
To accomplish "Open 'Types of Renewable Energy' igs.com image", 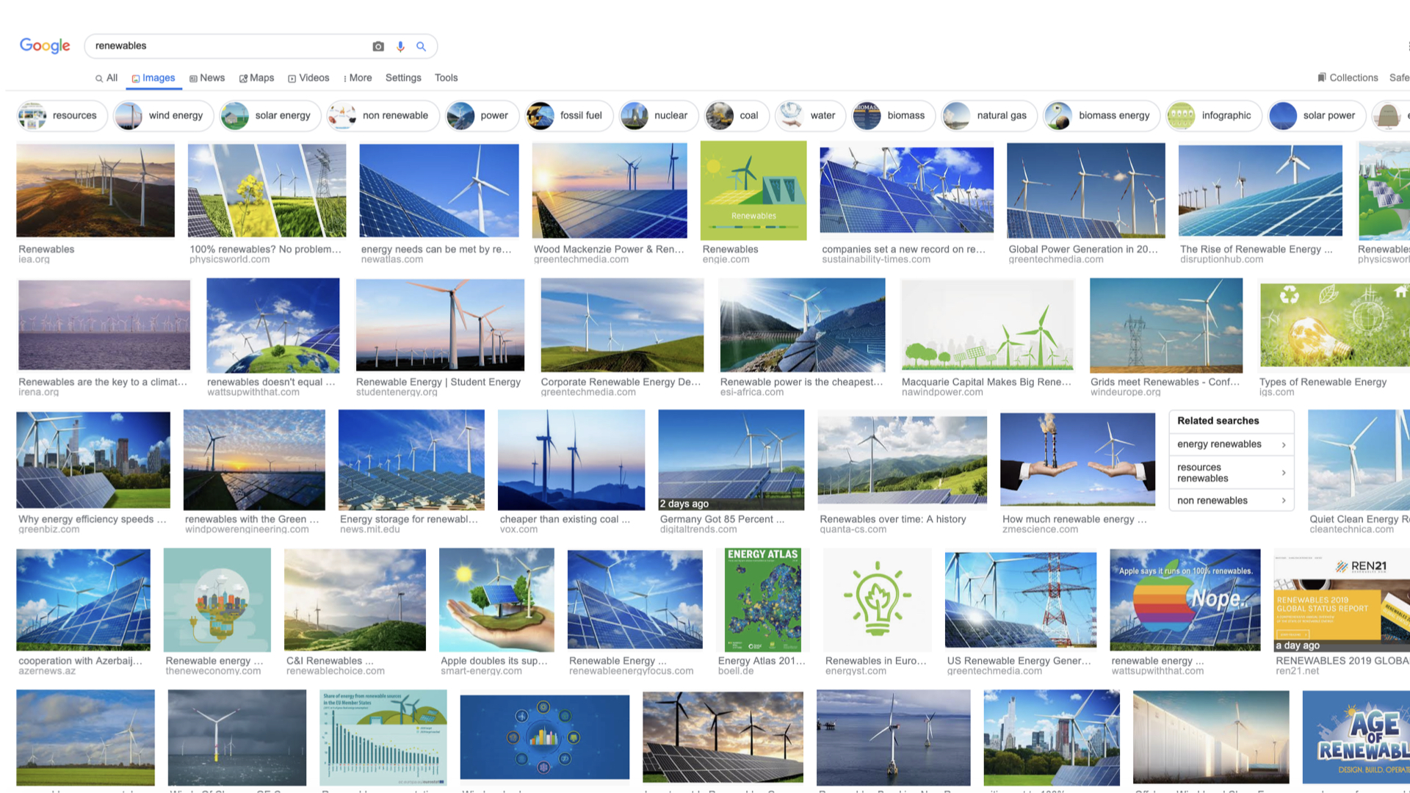I will (x=1334, y=325).
